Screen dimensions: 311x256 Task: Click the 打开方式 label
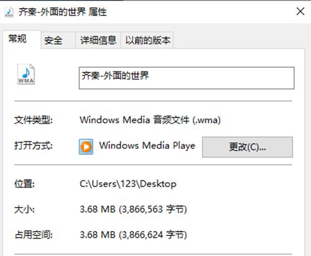coord(33,145)
